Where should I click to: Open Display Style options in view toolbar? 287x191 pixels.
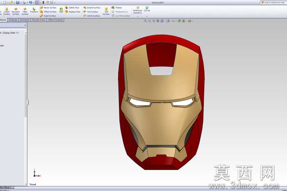point(168,21)
